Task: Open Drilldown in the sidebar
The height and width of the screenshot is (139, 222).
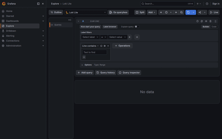Action: 11,31
